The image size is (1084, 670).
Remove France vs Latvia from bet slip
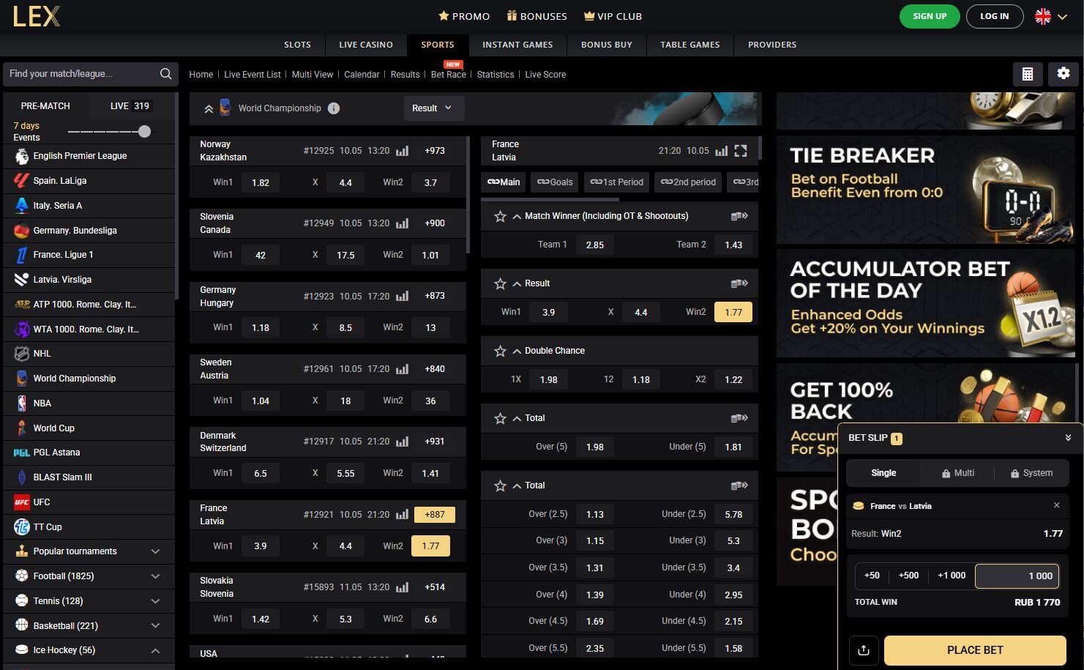pyautogui.click(x=1056, y=505)
